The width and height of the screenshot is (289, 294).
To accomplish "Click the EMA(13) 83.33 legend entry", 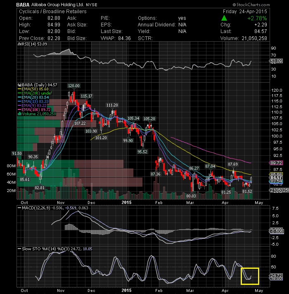I will [x=33, y=102].
